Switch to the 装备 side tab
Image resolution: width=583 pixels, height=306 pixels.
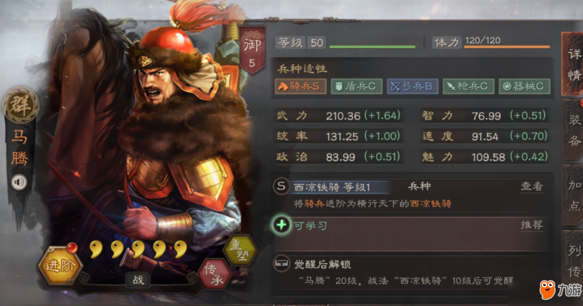point(572,130)
